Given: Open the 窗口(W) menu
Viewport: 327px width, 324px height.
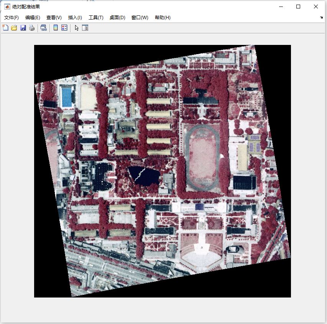Looking at the screenshot, I should click(x=140, y=18).
